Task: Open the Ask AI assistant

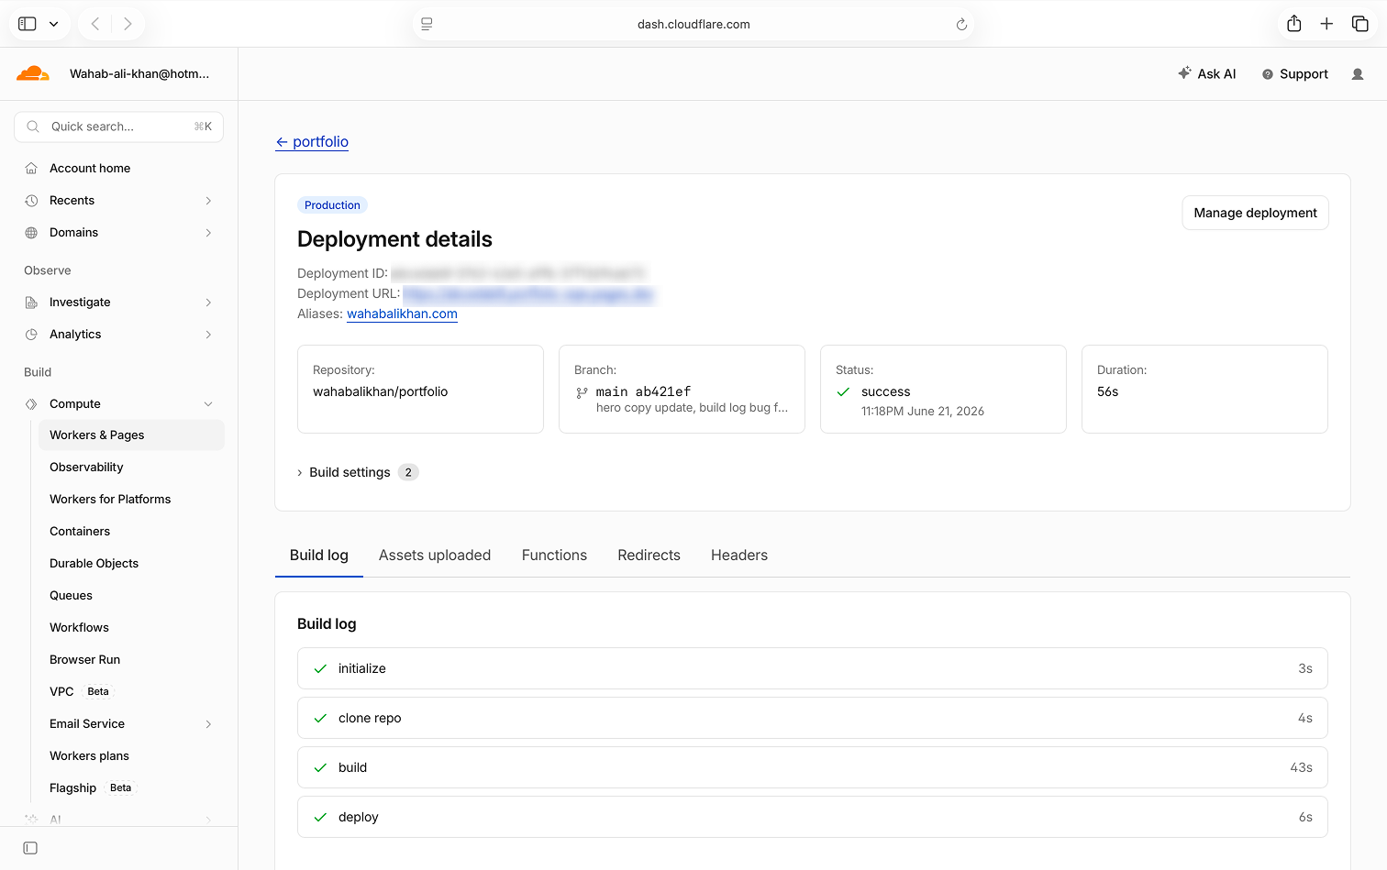Action: click(1207, 73)
